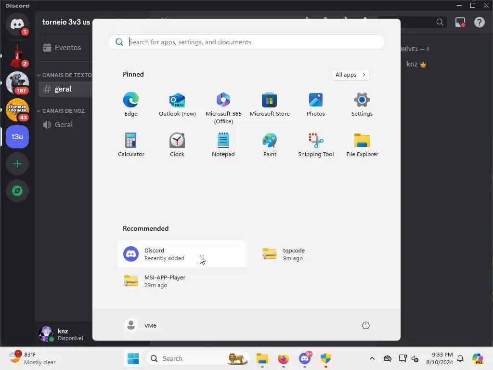
Task: Launch Outlook (new) pinned app
Action: tap(177, 105)
